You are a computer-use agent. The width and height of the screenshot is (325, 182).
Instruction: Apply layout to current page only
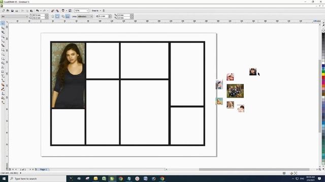coord(68,16)
